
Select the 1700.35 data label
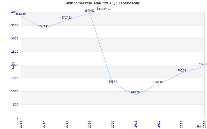tap(181, 70)
